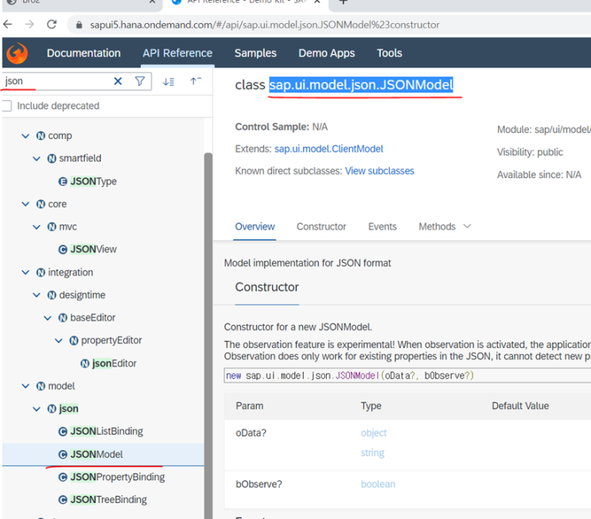Click the namespace icon beside jsonEditor
The image size is (591, 519).
pyautogui.click(x=85, y=363)
